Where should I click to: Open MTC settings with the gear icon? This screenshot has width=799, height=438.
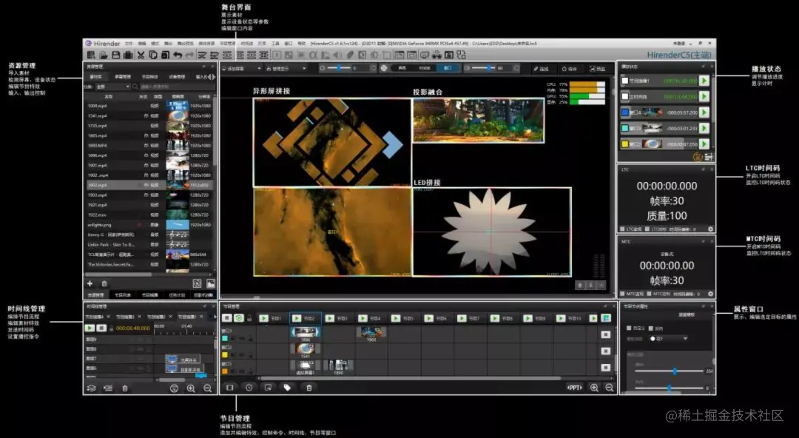click(x=710, y=294)
